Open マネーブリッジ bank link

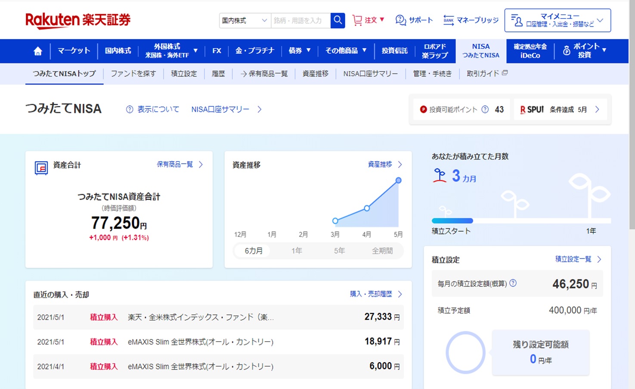471,20
